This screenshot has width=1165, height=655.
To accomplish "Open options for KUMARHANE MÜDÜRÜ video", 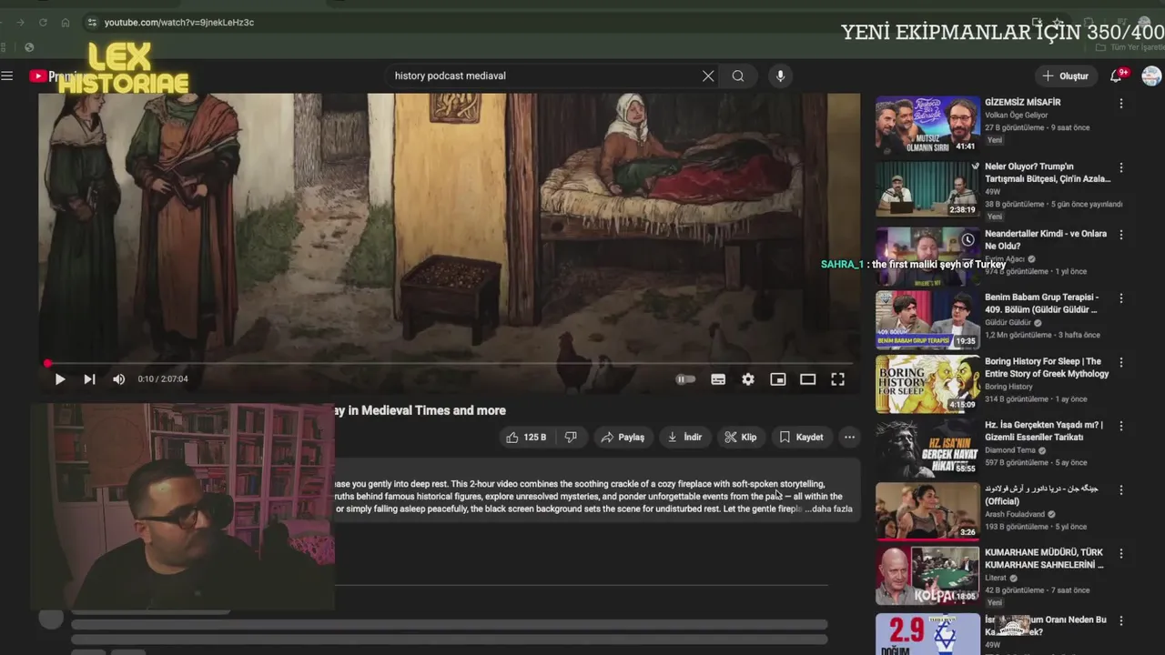I will (x=1121, y=553).
